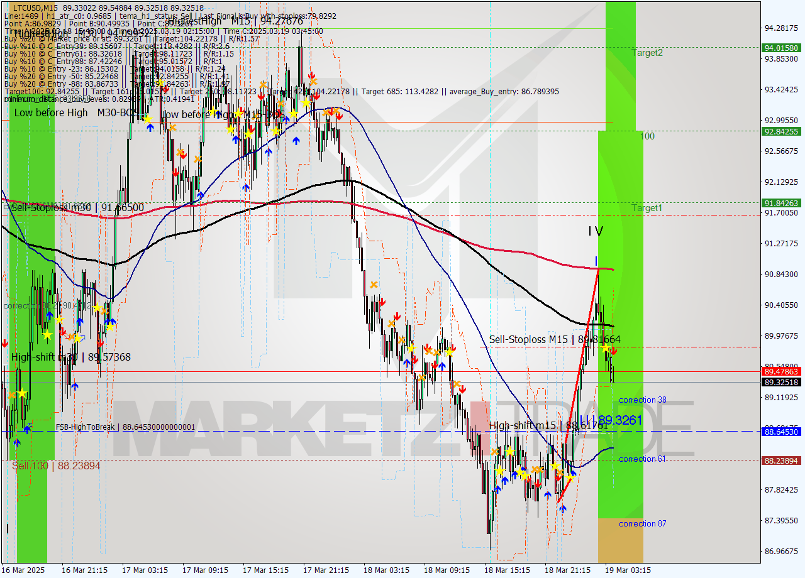
Task: Select the blue buy arrow near FSB-HighToBreak line
Action: [x=27, y=429]
